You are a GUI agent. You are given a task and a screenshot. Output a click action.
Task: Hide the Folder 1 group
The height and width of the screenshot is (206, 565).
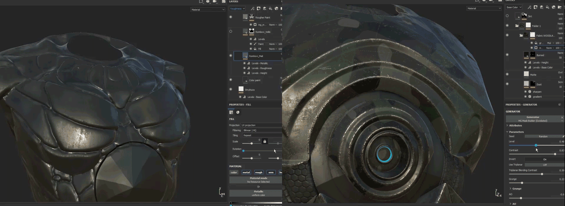507,25
